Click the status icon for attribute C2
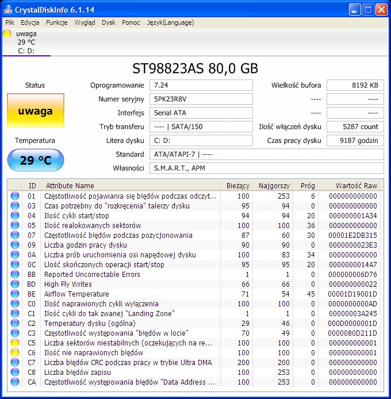391x399 pixels. click(15, 323)
